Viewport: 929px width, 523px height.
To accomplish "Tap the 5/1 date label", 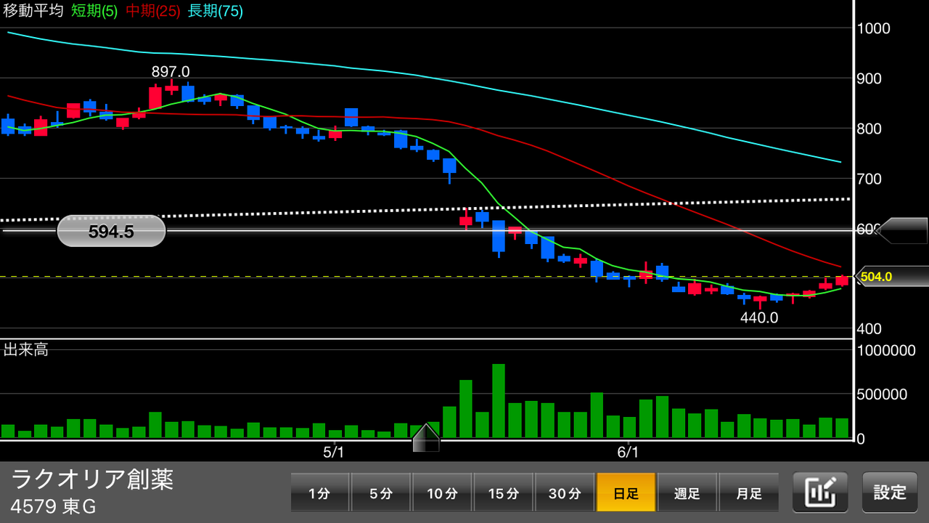I will pos(333,453).
